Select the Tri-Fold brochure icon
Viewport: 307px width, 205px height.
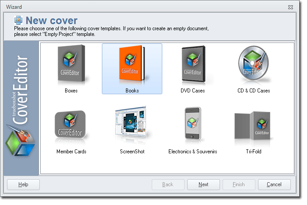[x=253, y=126]
